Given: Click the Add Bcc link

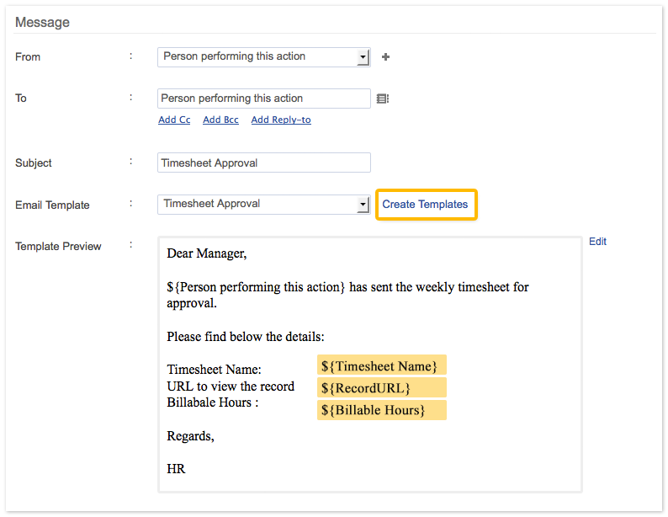Looking at the screenshot, I should [x=220, y=120].
